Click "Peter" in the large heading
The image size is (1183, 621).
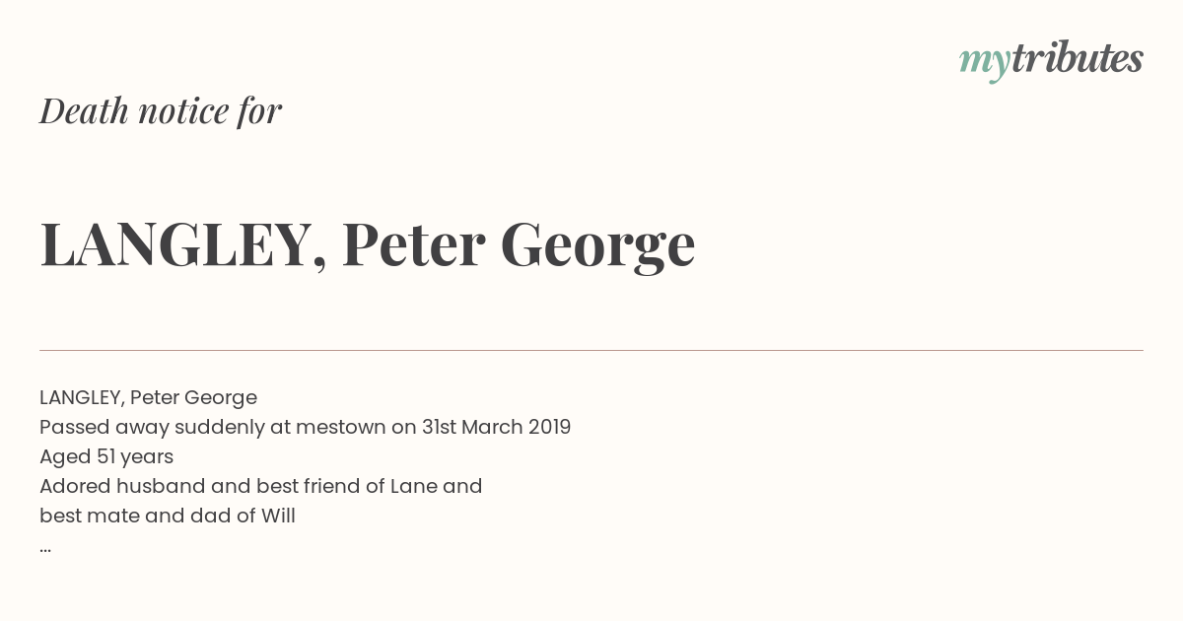(413, 244)
